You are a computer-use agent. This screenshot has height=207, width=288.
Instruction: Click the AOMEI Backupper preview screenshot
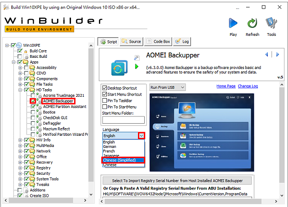(x=202, y=133)
